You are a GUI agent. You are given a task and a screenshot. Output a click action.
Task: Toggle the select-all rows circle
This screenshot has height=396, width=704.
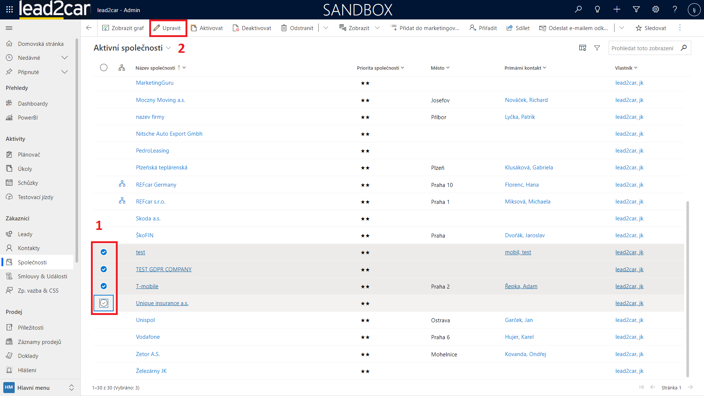[104, 68]
